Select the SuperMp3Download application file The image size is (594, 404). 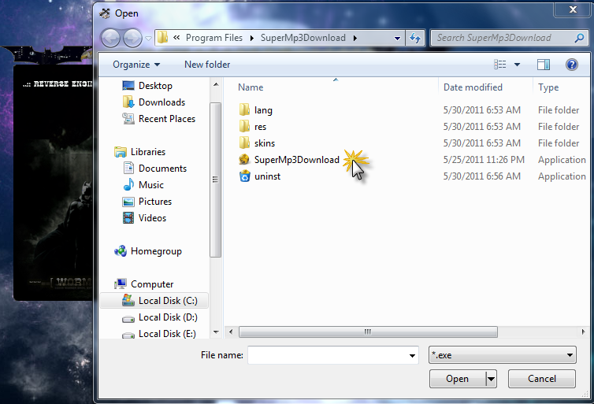tap(297, 160)
